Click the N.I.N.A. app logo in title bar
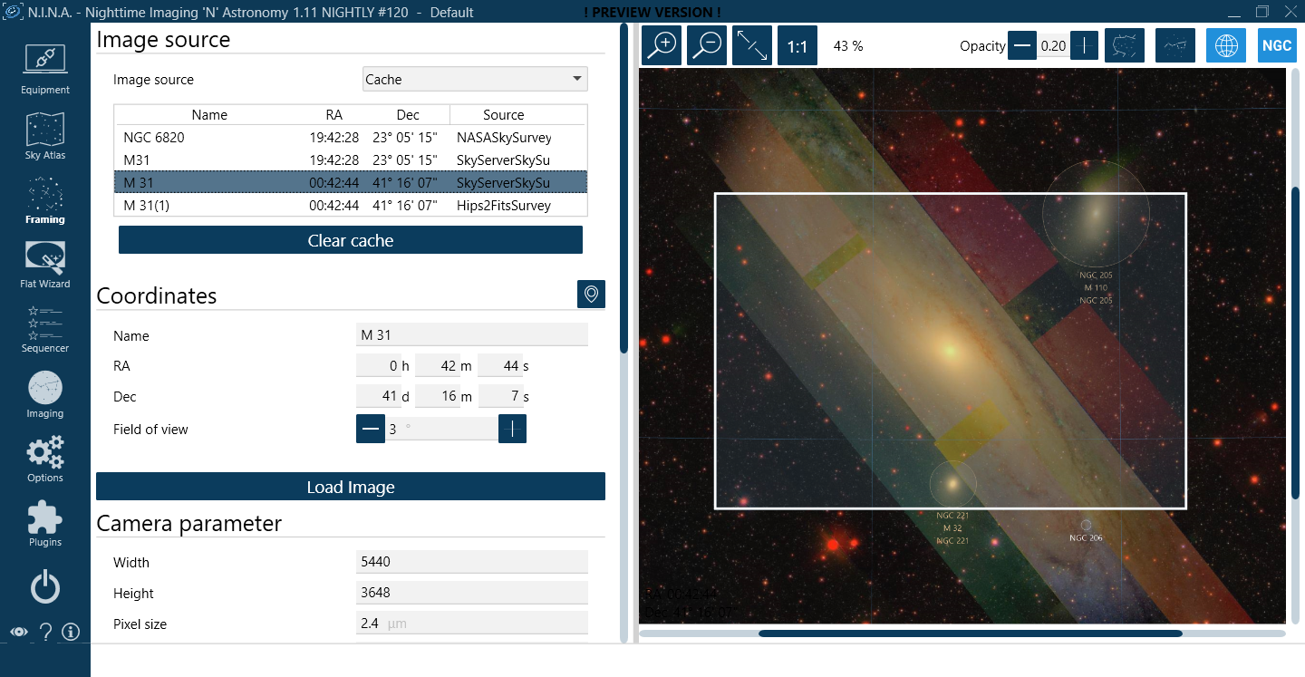 13,13
